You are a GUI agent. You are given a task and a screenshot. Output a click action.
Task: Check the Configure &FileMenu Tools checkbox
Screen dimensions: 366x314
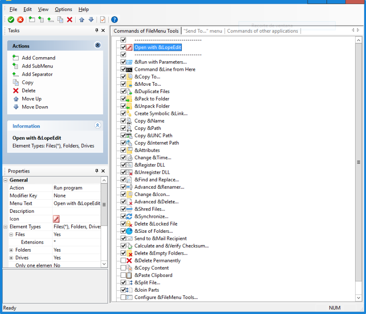point(123,297)
